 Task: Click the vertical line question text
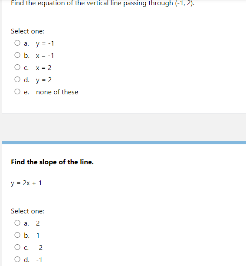click(102, 3)
